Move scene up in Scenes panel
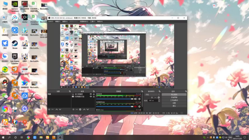The width and height of the screenshot is (249, 140). tap(57, 110)
